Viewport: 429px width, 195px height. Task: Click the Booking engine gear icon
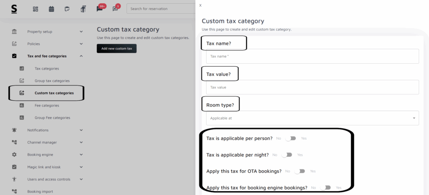click(14, 154)
